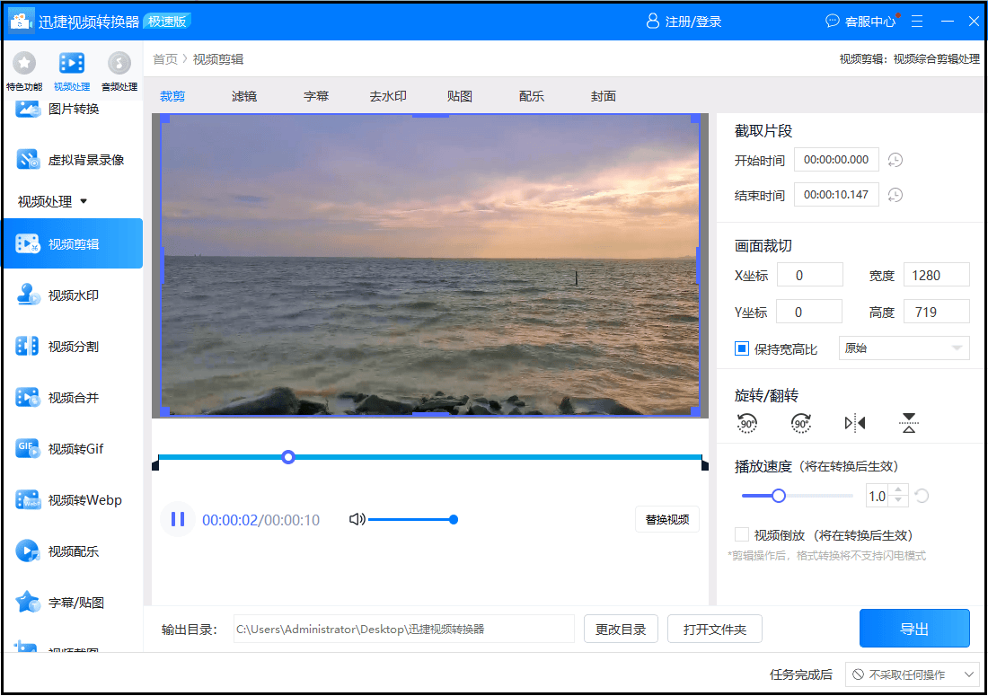
Task: Click the 导出 button
Action: [914, 629]
